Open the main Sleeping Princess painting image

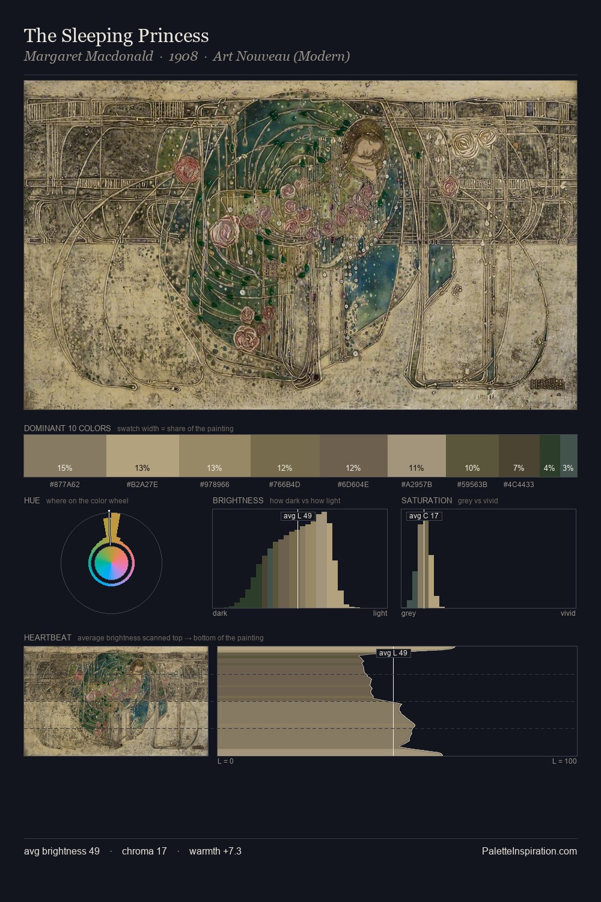[x=300, y=245]
